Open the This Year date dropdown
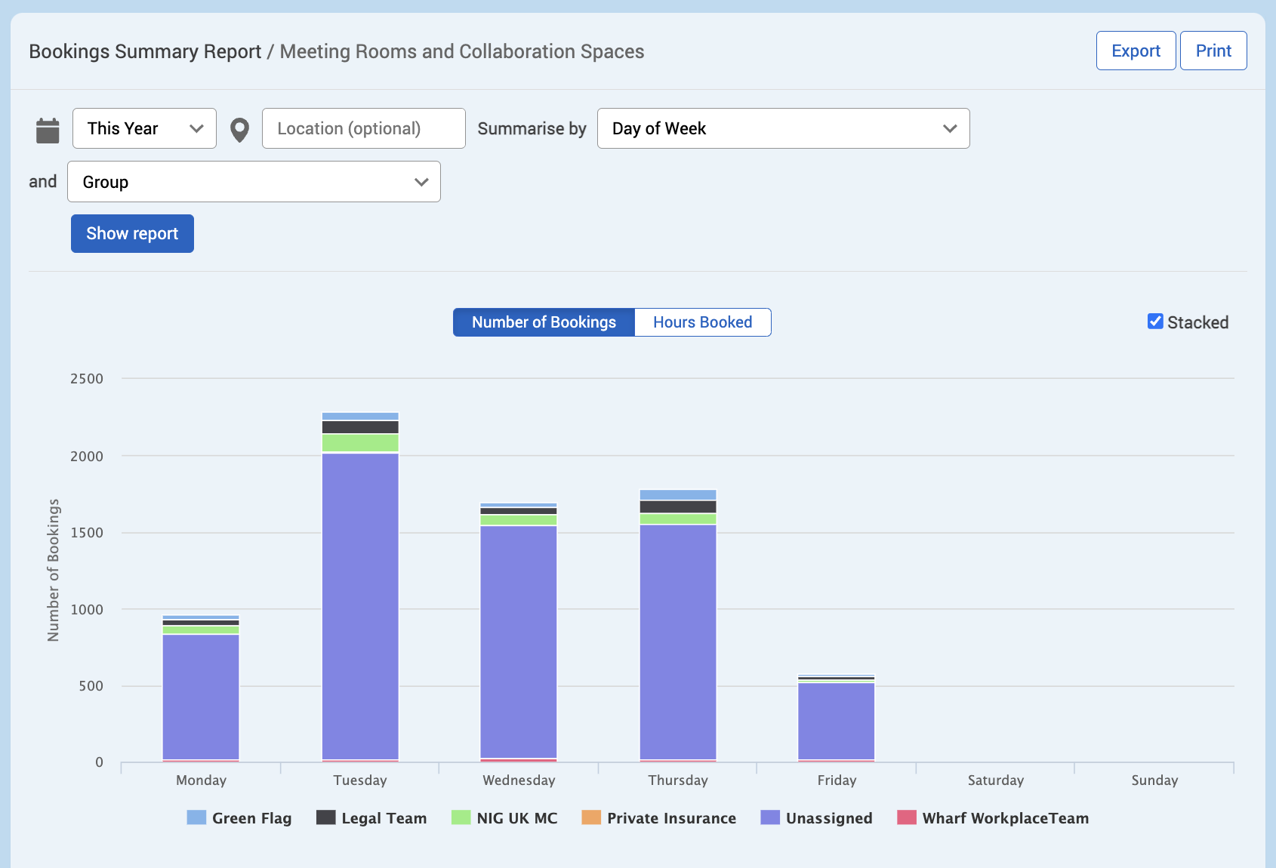This screenshot has width=1276, height=868. (144, 128)
